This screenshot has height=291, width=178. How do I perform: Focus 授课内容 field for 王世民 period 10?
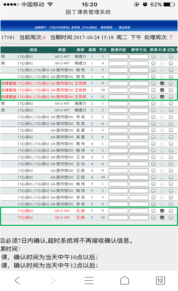point(118,90)
